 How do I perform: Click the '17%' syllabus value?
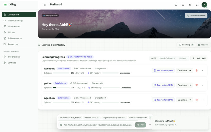[73, 87]
